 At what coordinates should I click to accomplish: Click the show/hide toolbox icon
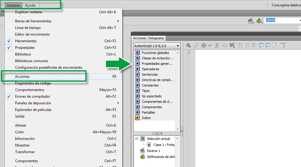pyautogui.click(x=283, y=45)
